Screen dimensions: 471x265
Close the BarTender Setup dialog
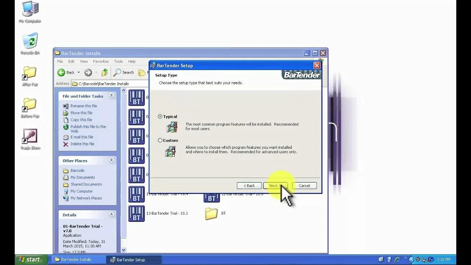(x=317, y=66)
